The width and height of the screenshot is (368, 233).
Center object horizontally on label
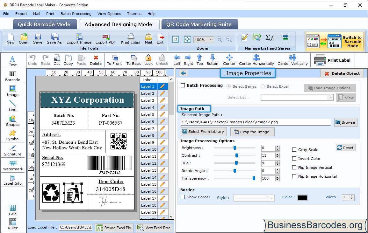click(256, 60)
